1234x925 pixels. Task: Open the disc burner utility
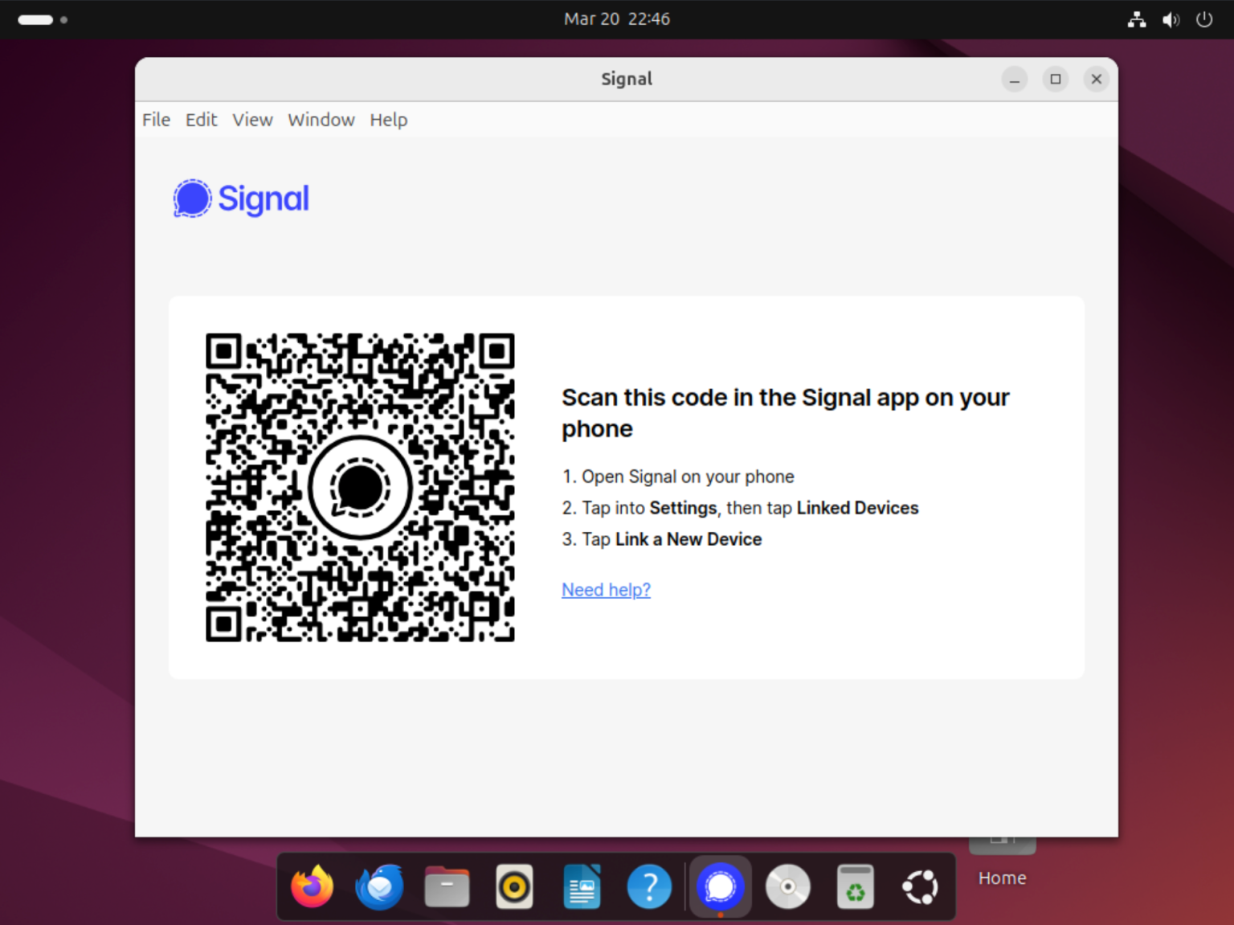788,886
